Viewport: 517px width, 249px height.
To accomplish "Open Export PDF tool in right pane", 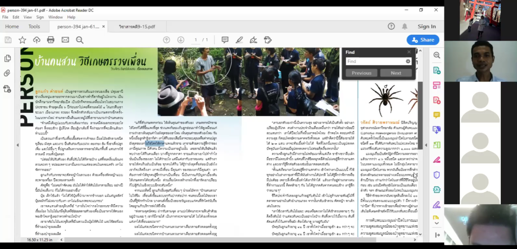I will pyautogui.click(x=437, y=70).
